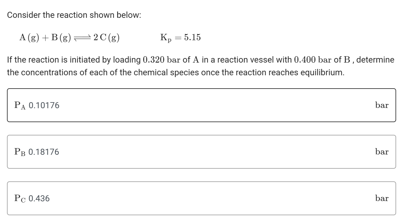Click the bar unit in the P_C field

(382, 198)
